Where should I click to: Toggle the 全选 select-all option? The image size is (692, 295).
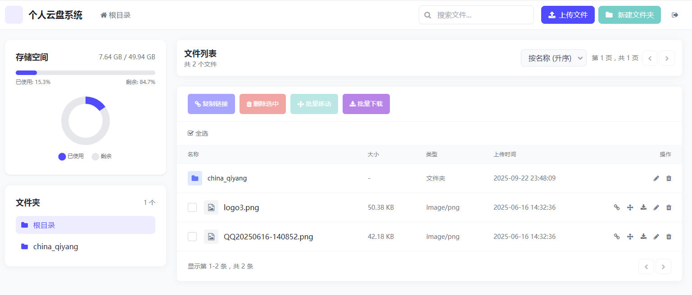pyautogui.click(x=198, y=133)
